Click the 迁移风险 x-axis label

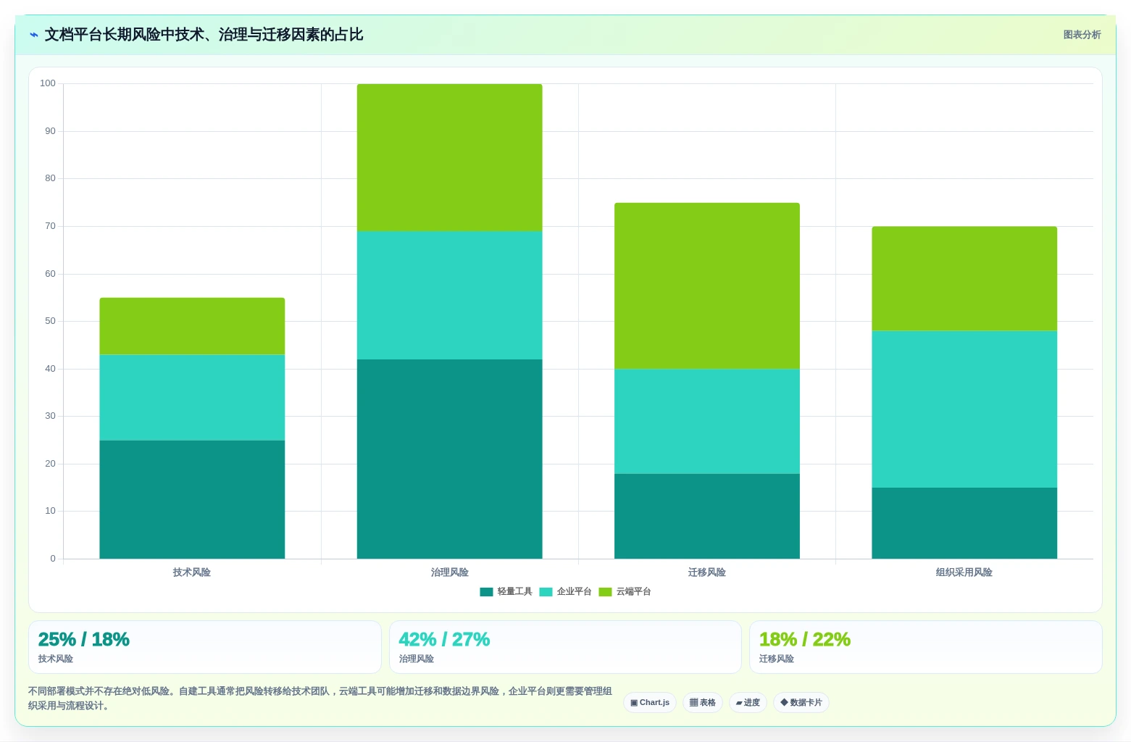point(707,572)
